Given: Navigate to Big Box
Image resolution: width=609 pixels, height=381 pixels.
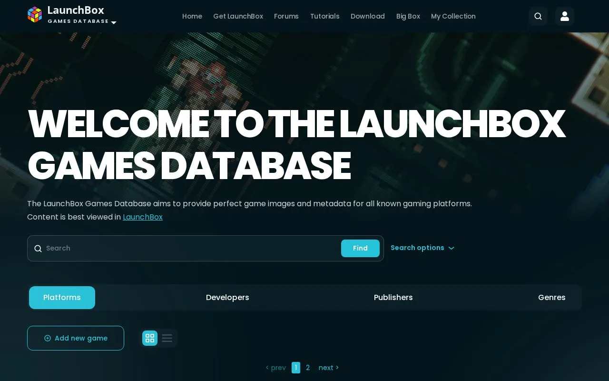Looking at the screenshot, I should [408, 16].
